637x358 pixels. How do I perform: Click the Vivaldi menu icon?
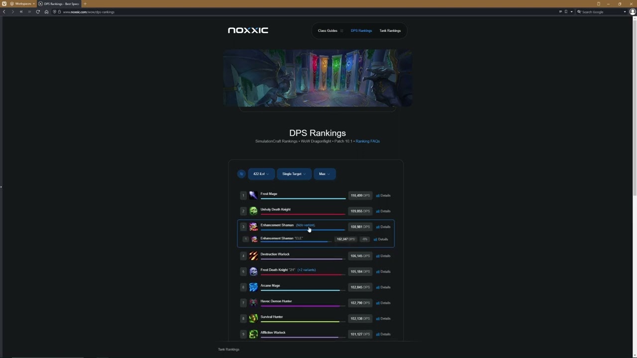pos(4,3)
